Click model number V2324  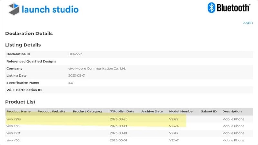point(174,126)
